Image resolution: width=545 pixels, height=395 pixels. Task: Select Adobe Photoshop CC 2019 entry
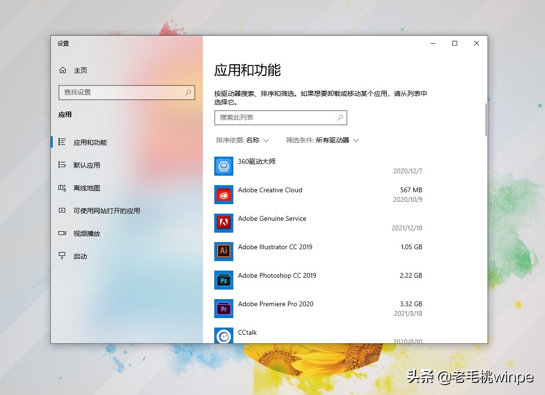[277, 275]
